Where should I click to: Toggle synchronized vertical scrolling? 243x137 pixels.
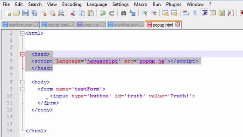coord(165,13)
